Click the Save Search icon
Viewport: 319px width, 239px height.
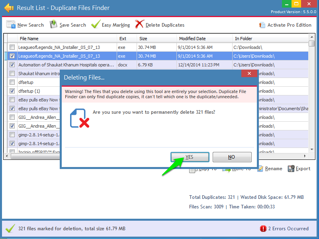[x=53, y=24]
